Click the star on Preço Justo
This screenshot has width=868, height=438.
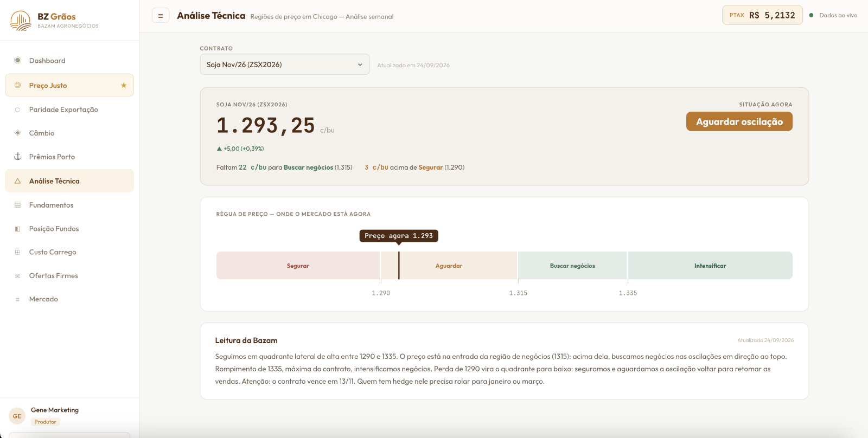124,85
